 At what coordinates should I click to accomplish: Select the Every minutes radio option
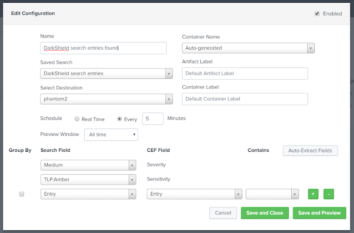tap(119, 119)
